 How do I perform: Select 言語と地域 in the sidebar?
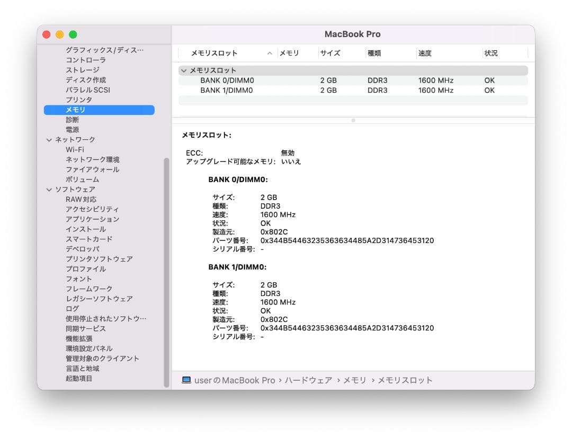point(83,369)
